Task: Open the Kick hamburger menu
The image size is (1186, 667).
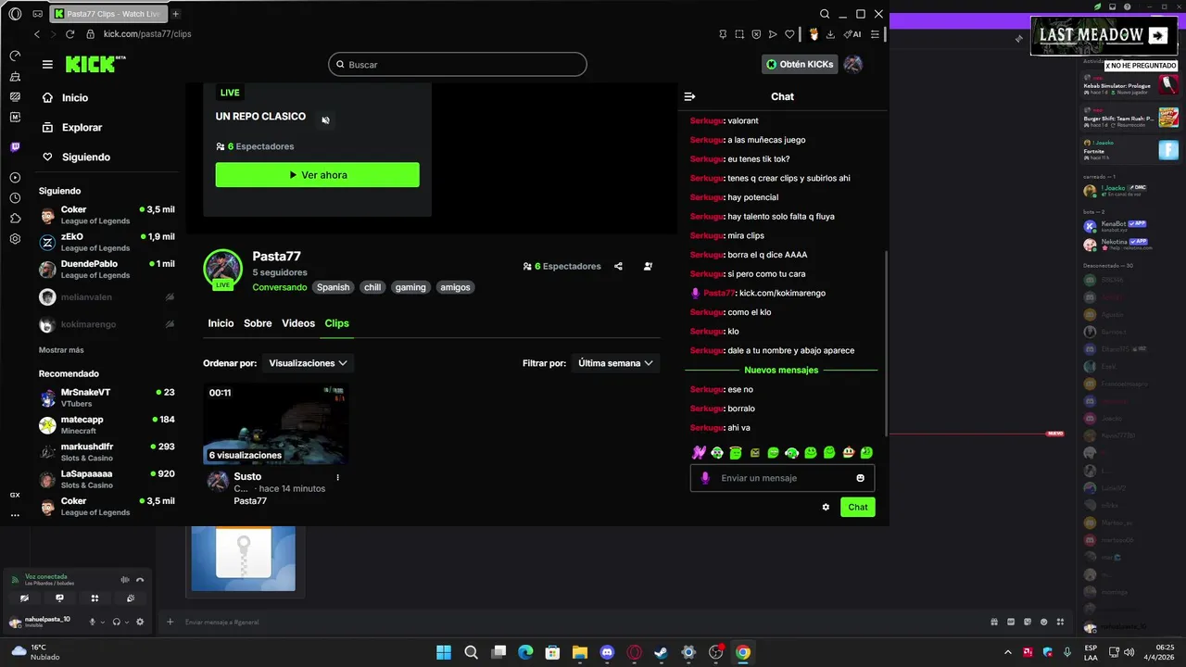Action: [x=47, y=64]
